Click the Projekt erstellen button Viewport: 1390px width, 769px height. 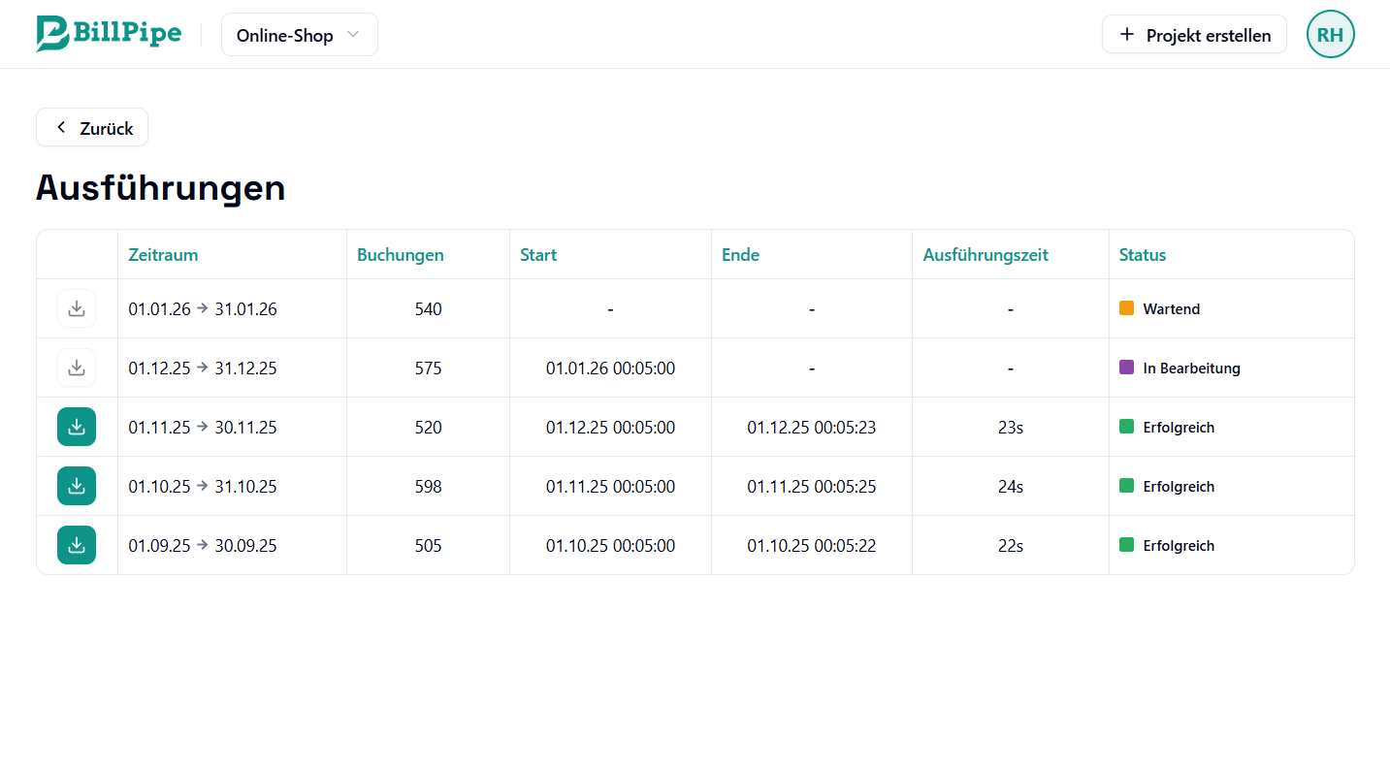click(x=1194, y=35)
